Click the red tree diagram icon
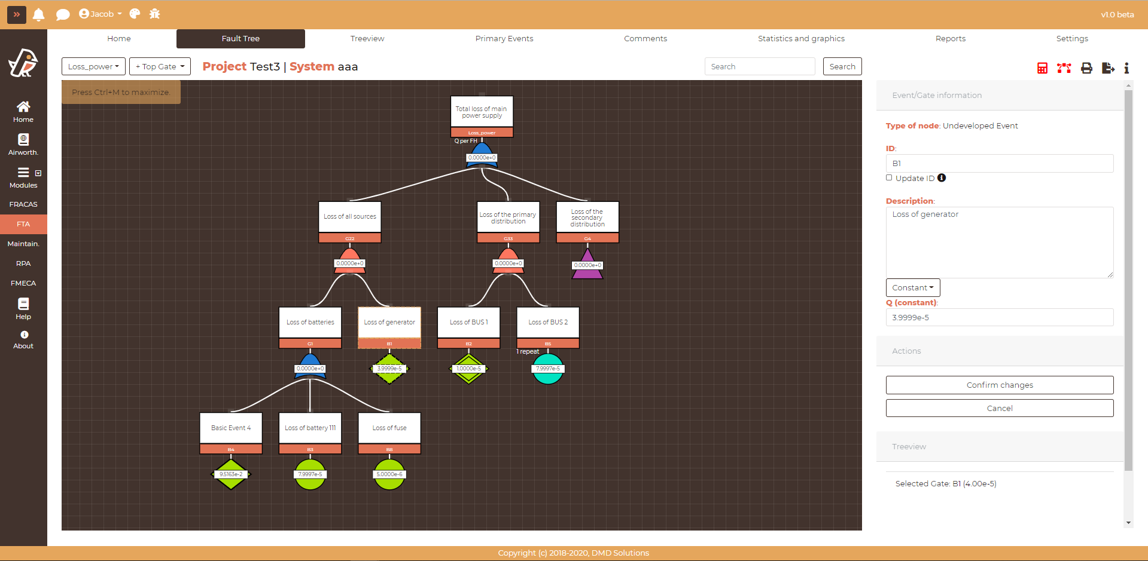Screen dimensions: 1148x561 point(1064,68)
